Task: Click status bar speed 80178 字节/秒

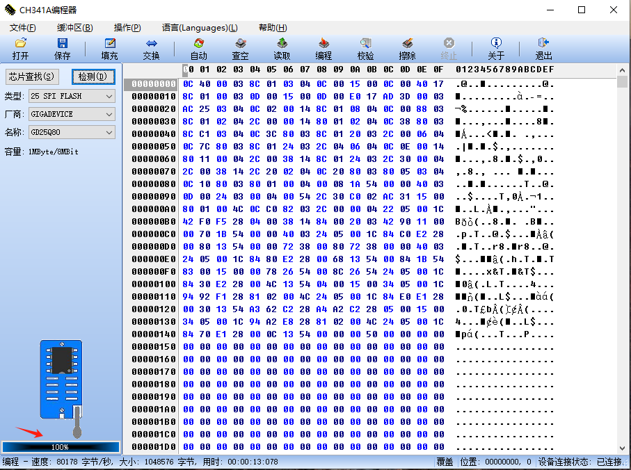Action: pos(85,462)
